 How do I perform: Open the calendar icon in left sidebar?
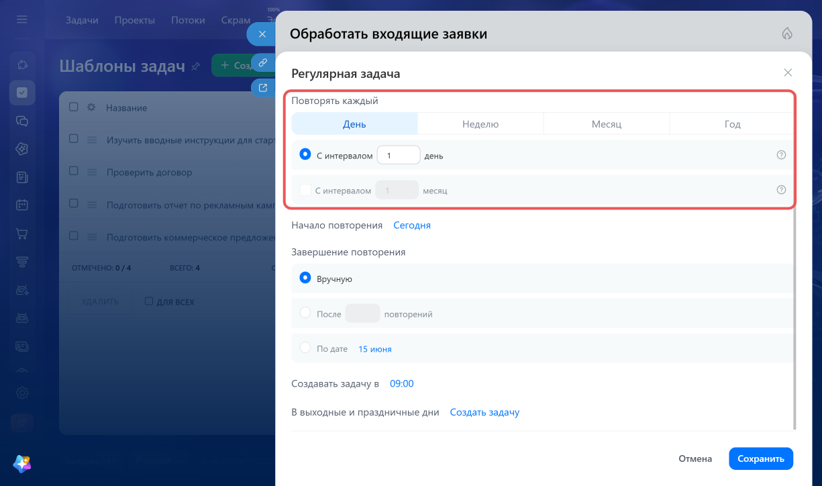pos(22,205)
